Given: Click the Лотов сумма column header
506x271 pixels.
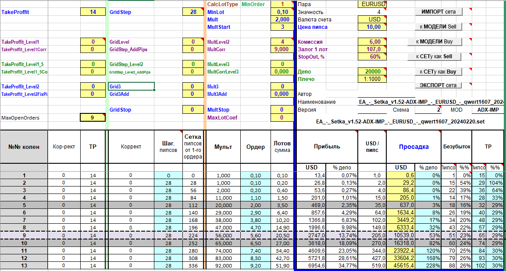Looking at the screenshot, I should pyautogui.click(x=282, y=147).
